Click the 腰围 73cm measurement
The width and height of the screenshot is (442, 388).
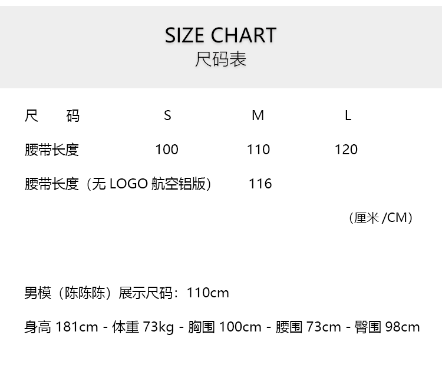(308, 327)
